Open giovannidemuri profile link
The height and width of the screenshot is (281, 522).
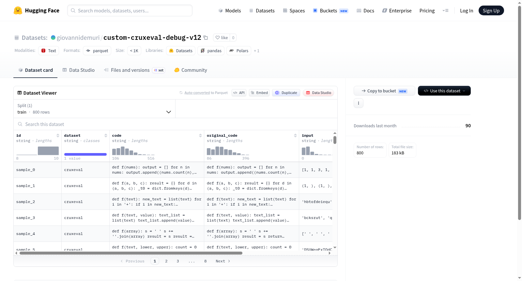tap(78, 38)
